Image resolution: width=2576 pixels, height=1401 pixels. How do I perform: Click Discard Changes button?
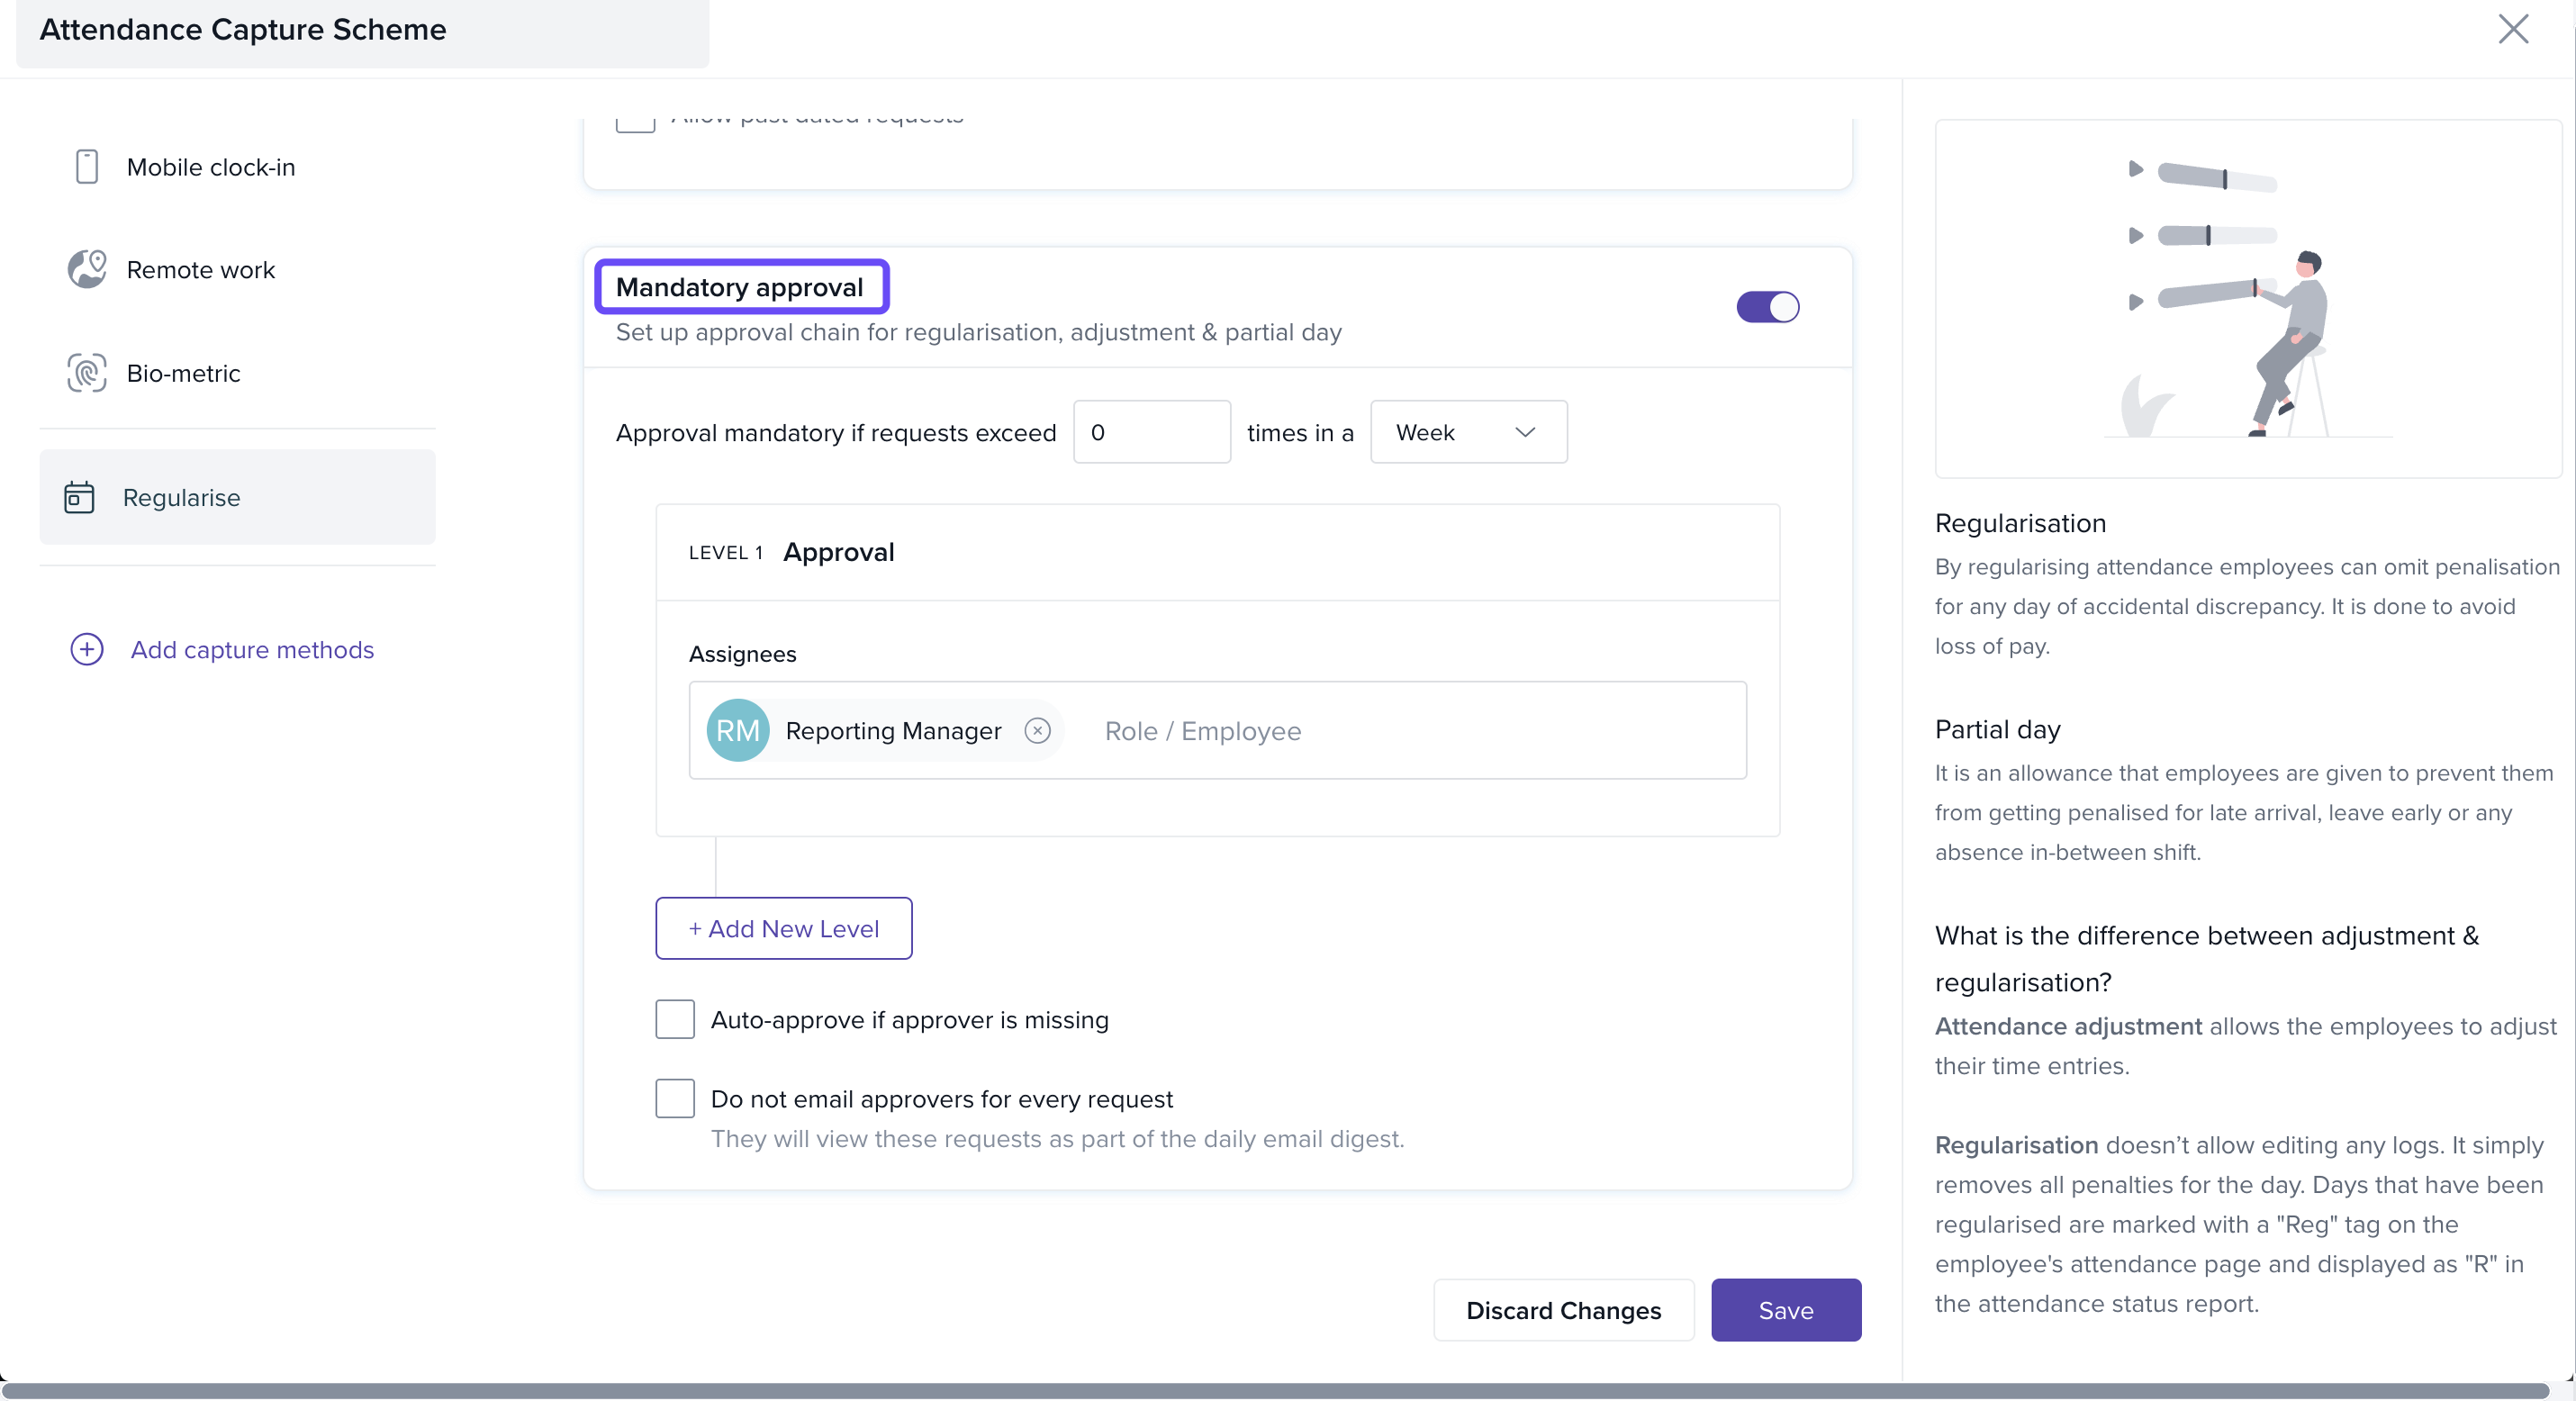1563,1309
